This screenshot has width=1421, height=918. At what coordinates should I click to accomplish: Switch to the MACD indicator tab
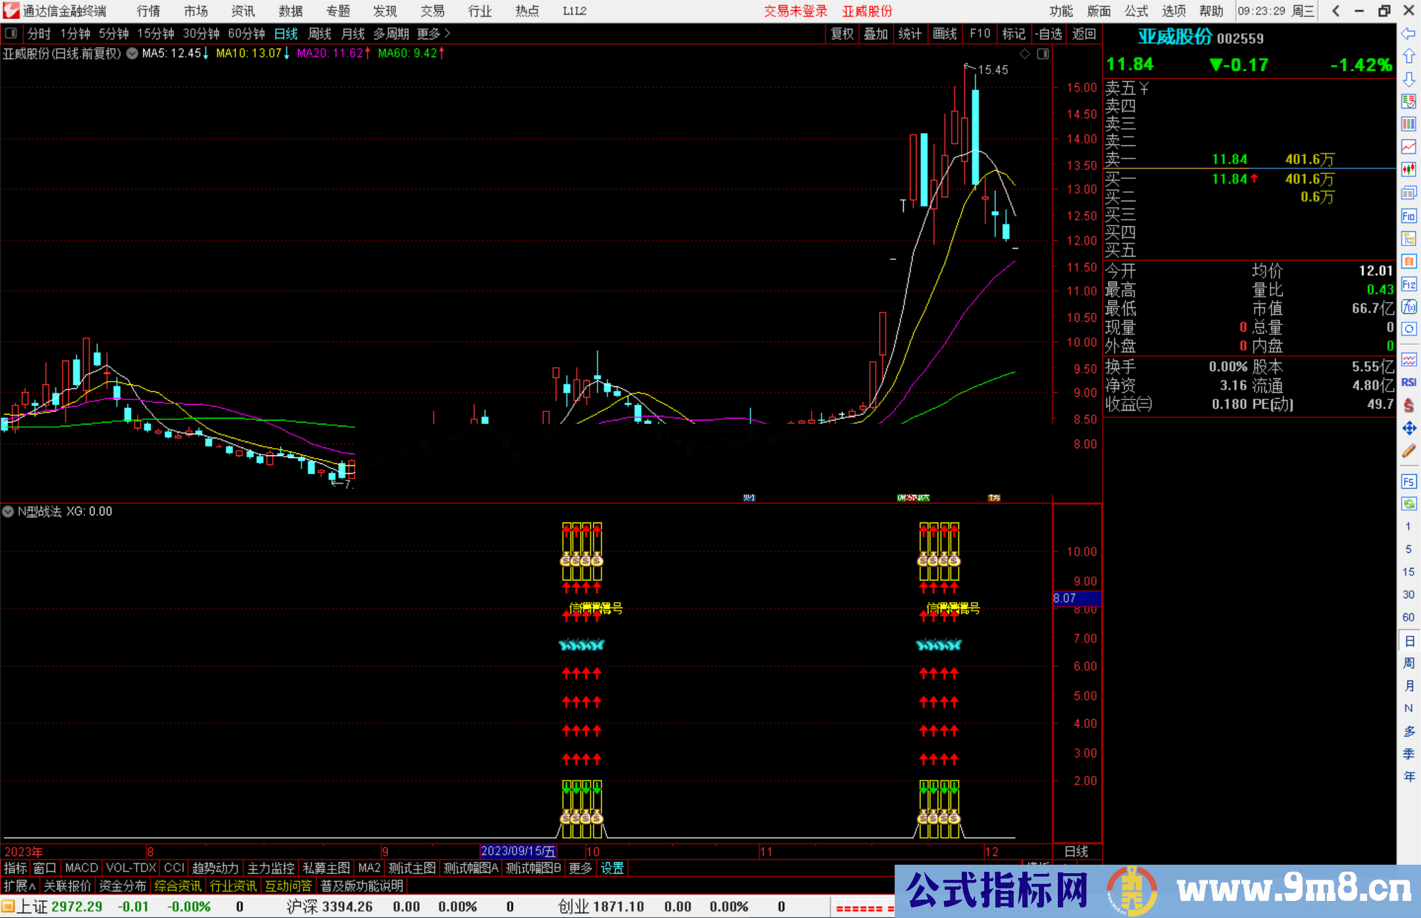point(80,868)
